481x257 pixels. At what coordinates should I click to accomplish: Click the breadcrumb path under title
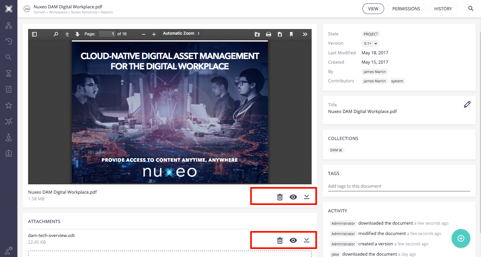[73, 12]
